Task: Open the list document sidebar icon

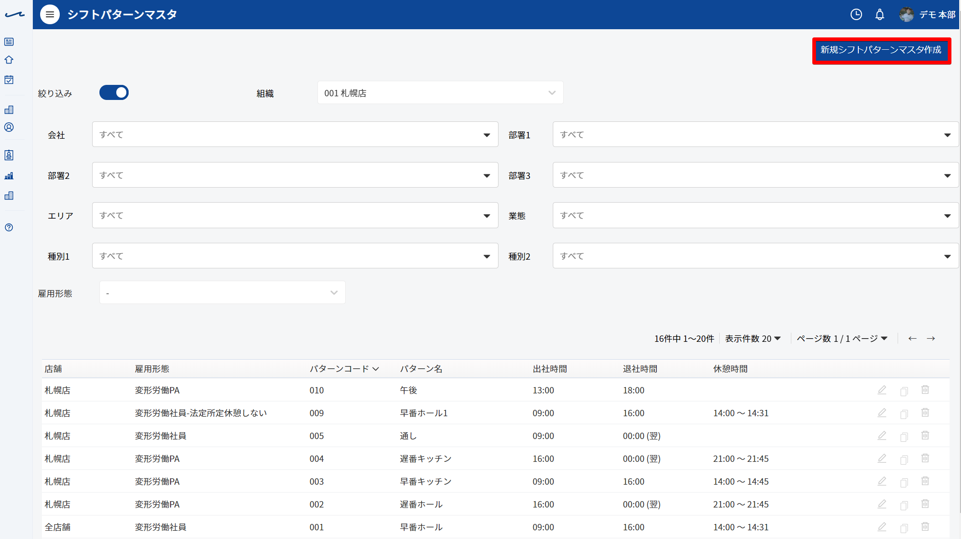Action: 9,42
